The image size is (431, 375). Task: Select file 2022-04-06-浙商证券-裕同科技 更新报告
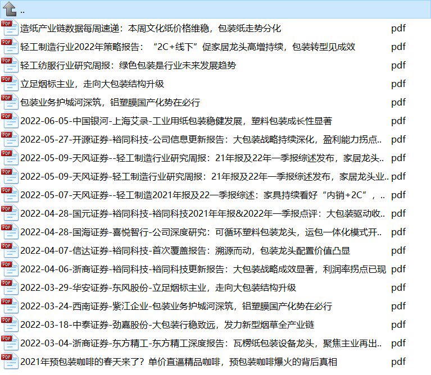[203, 269]
